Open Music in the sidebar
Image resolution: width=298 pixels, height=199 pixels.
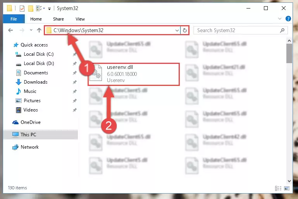pos(30,91)
